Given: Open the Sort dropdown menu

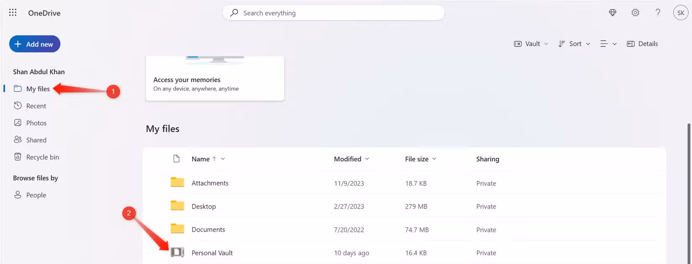Looking at the screenshot, I should click(x=574, y=44).
